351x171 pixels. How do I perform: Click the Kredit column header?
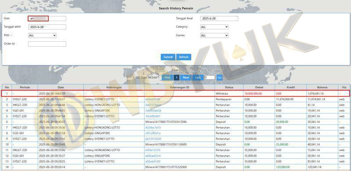291,87
